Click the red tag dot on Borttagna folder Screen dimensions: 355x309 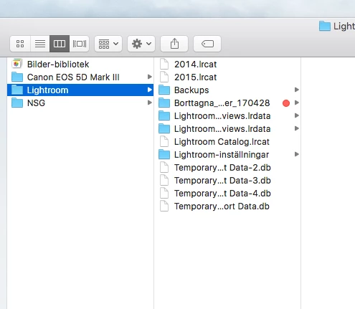286,103
